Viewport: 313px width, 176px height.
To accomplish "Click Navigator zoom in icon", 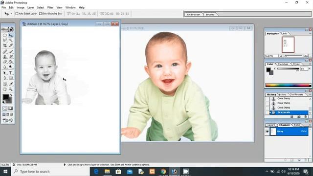I will (x=306, y=56).
